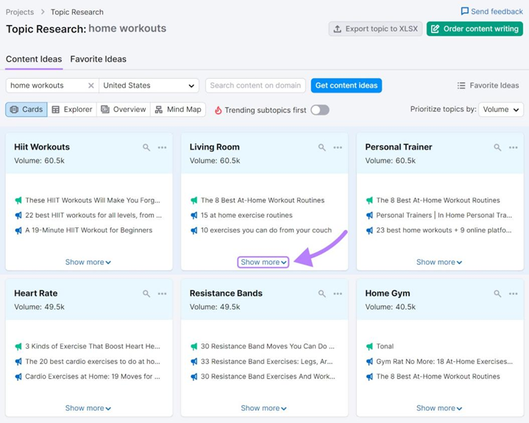Click the search icon on Resistance Bands card

[322, 294]
